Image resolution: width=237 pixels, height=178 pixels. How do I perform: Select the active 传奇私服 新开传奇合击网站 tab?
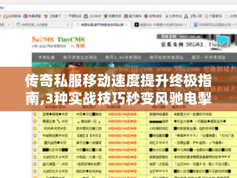(102, 24)
